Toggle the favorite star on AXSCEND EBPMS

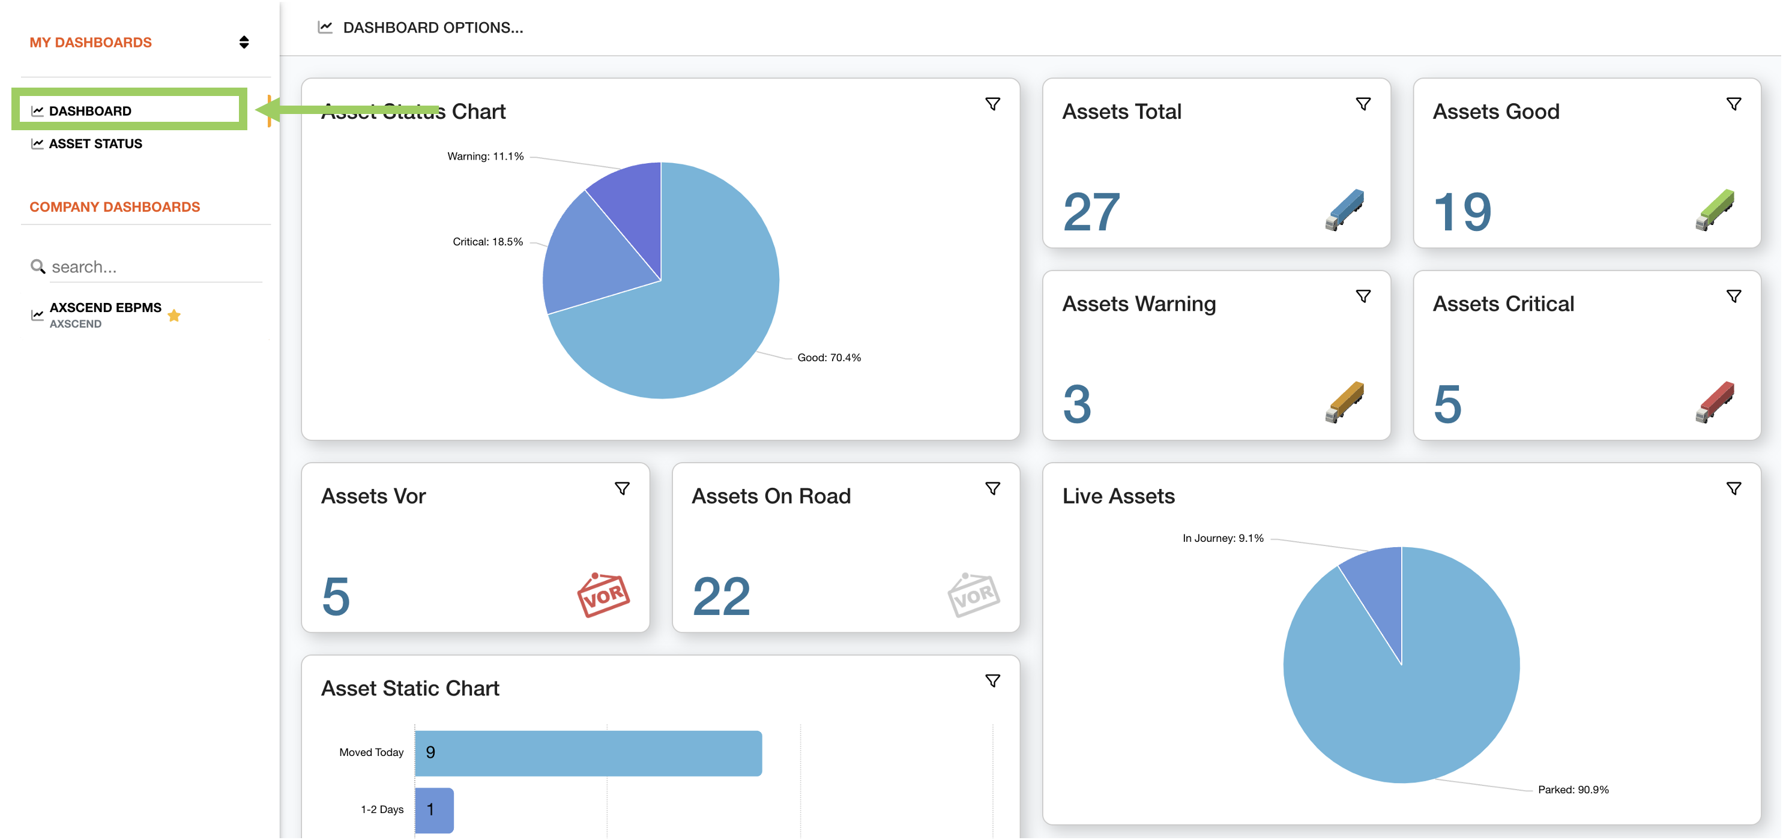(175, 316)
